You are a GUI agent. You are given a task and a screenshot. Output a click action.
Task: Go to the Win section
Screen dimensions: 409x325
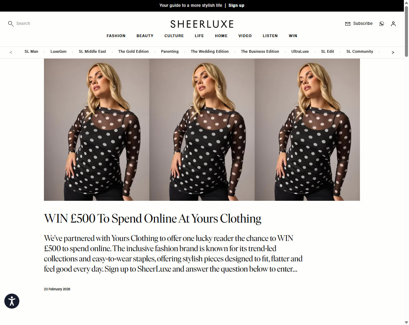293,36
